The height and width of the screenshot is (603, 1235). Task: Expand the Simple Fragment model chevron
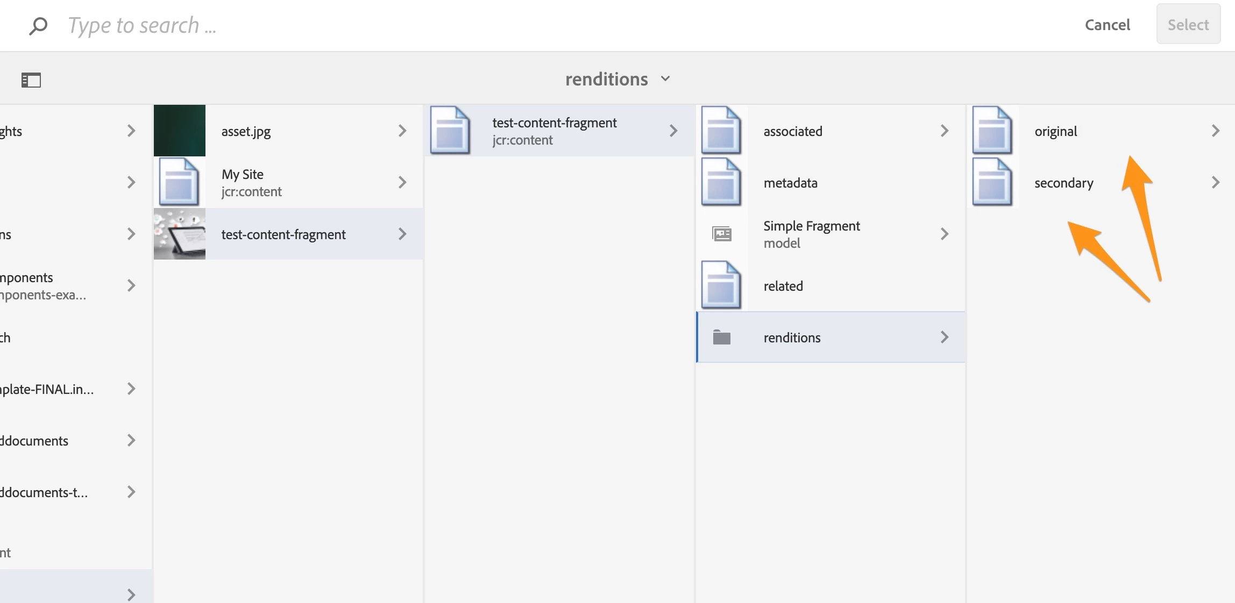945,234
